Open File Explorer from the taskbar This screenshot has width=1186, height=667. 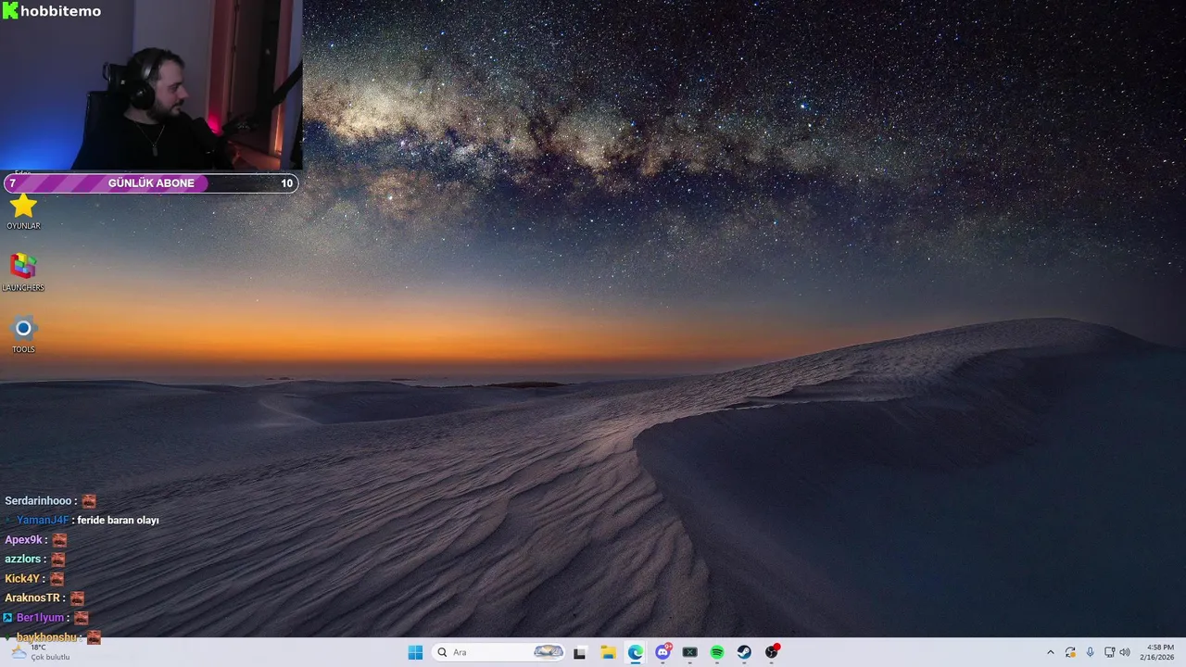coord(608,652)
